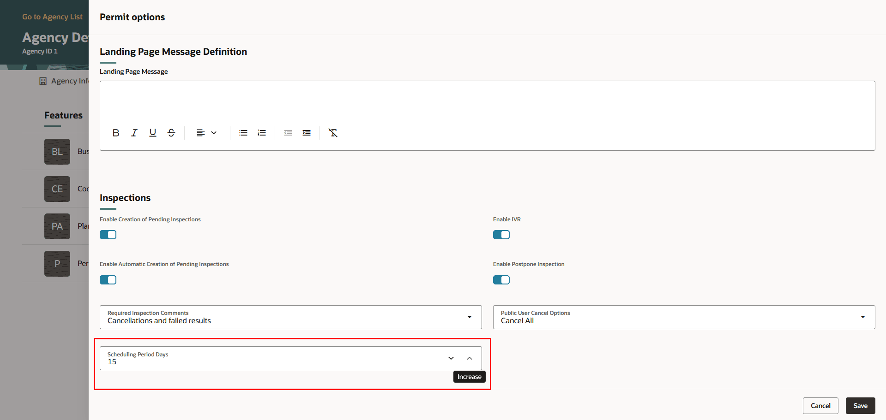Insert a bulleted list in the editor
Viewport: 886px width, 420px height.
click(x=243, y=133)
